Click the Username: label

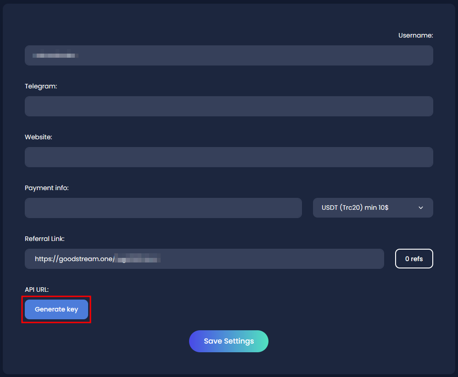[x=416, y=35]
